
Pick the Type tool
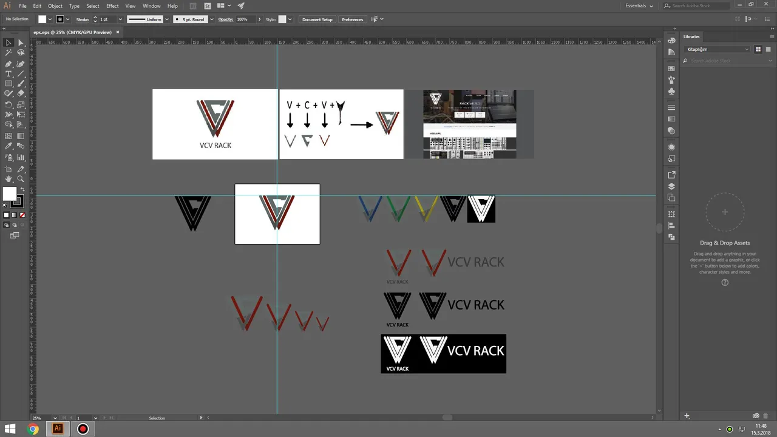pyautogui.click(x=8, y=73)
